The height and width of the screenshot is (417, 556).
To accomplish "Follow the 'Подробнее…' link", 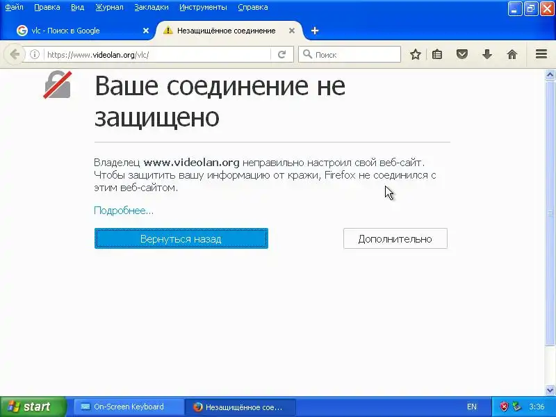I will click(124, 211).
